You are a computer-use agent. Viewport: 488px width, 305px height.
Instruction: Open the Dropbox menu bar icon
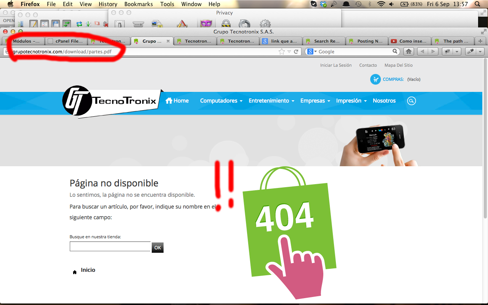[324, 4]
